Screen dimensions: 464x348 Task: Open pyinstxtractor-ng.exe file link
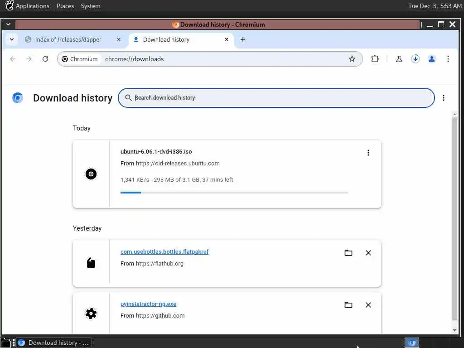click(x=148, y=304)
